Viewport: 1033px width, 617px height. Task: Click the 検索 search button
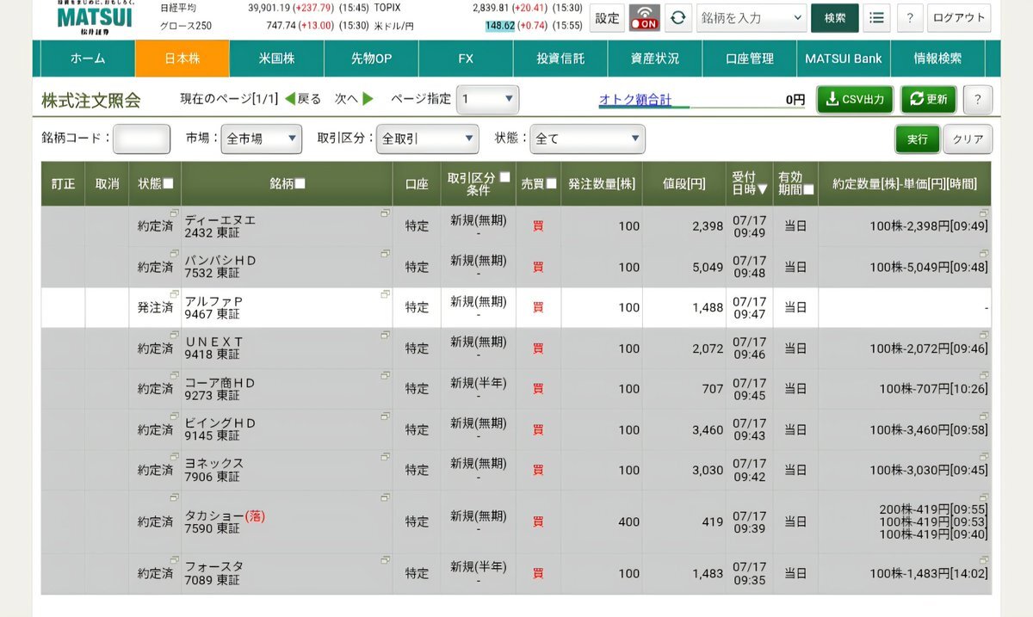(835, 17)
